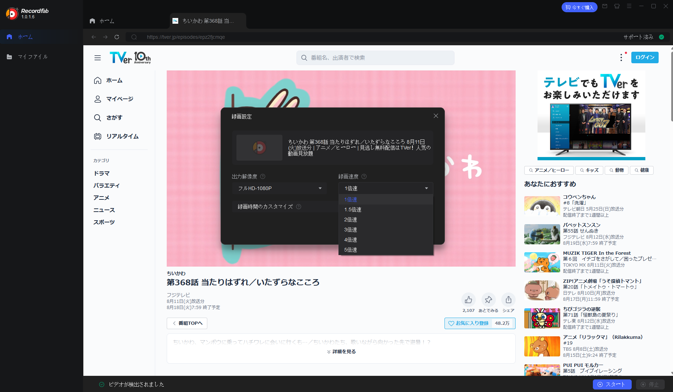
Task: Open the 出力解像度 dropdown フルHD-1080P
Action: pyautogui.click(x=279, y=188)
